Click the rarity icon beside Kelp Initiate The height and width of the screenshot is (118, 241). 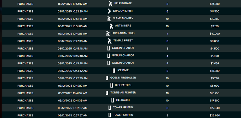(x=111, y=4)
